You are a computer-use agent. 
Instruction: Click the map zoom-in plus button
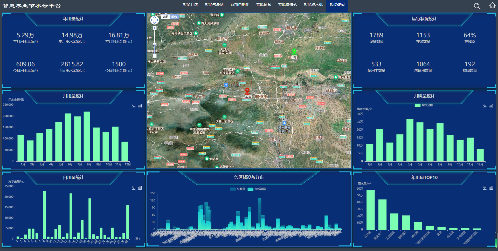(155, 28)
